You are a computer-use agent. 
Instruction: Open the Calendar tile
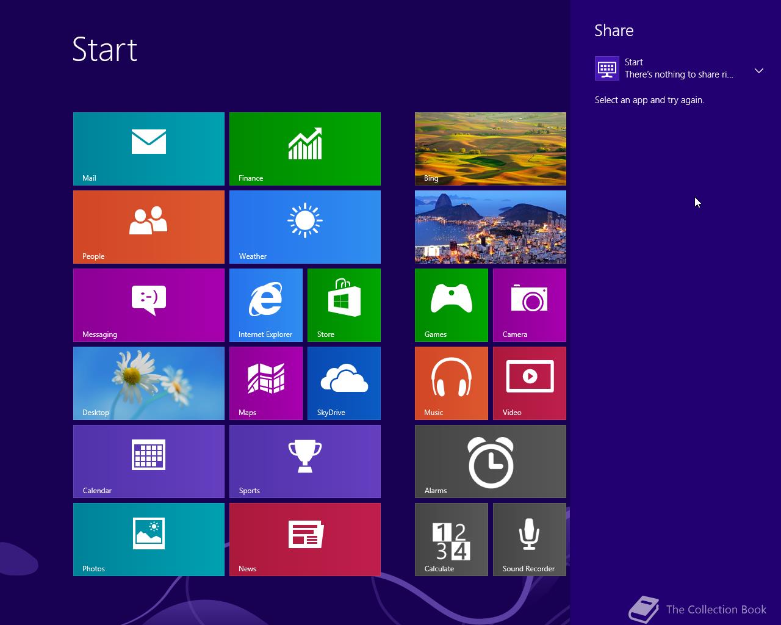[x=149, y=461]
